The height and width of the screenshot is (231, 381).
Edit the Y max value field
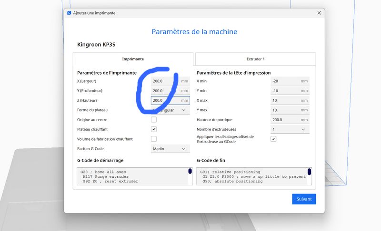[x=290, y=110]
